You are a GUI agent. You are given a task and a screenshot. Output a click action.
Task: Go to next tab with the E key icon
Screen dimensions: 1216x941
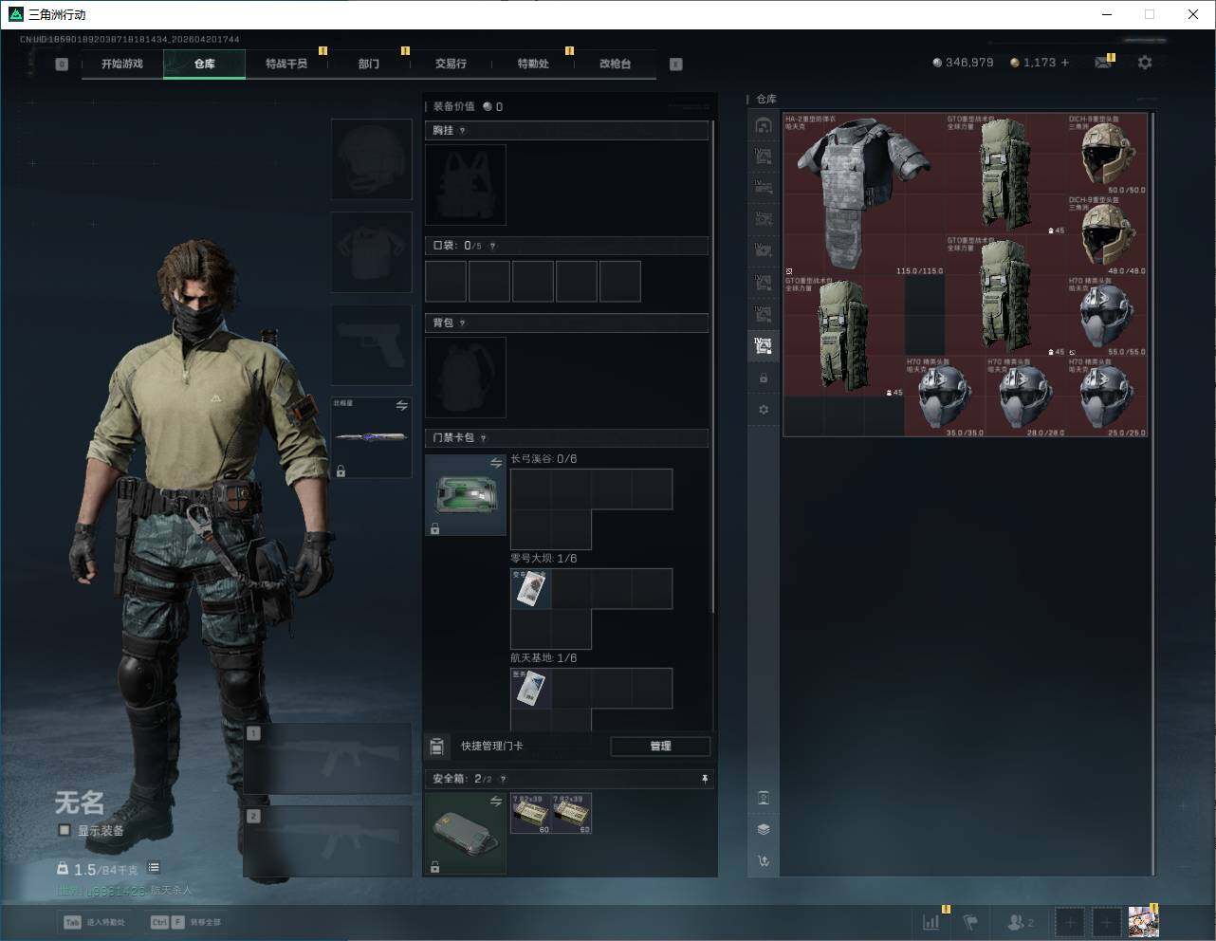pyautogui.click(x=676, y=65)
